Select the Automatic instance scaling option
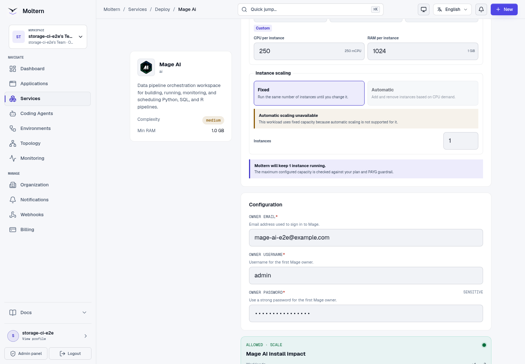Viewport: 525px width, 364px height. coord(423,93)
